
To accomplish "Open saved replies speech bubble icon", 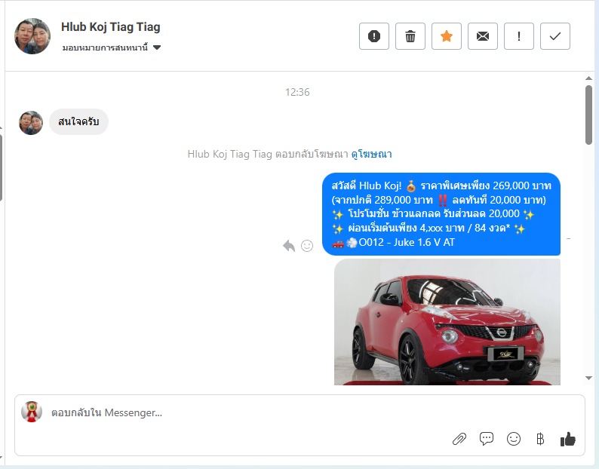I will pos(487,439).
